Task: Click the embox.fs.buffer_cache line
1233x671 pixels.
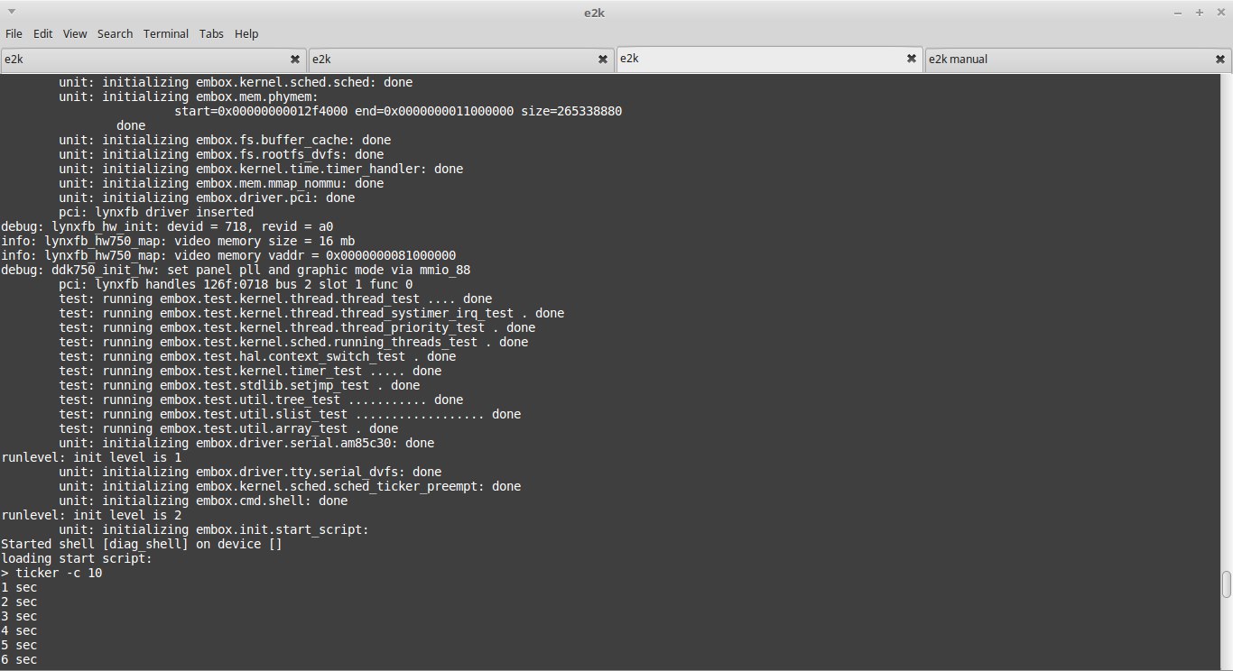Action: pyautogui.click(x=225, y=140)
